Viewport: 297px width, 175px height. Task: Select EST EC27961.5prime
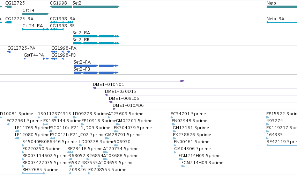pyautogui.click(x=24, y=121)
